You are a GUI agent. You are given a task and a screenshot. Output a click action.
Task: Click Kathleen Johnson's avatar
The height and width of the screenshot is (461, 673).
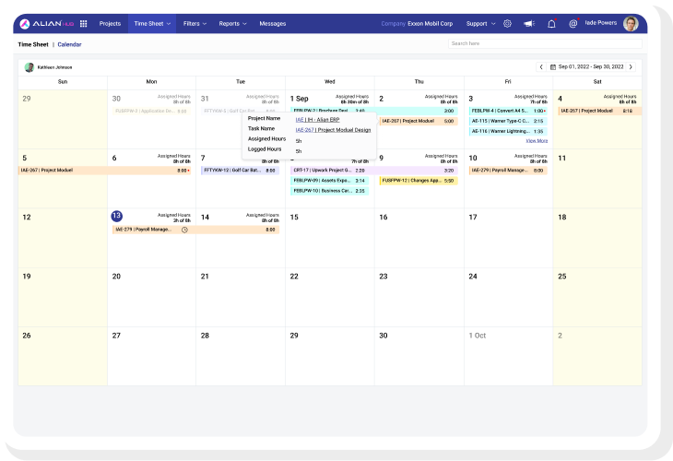pos(30,67)
